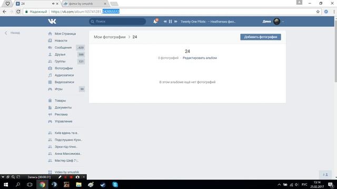The height and width of the screenshot is (189, 337).
Task: Click the friends counter badge
Action: point(81,55)
